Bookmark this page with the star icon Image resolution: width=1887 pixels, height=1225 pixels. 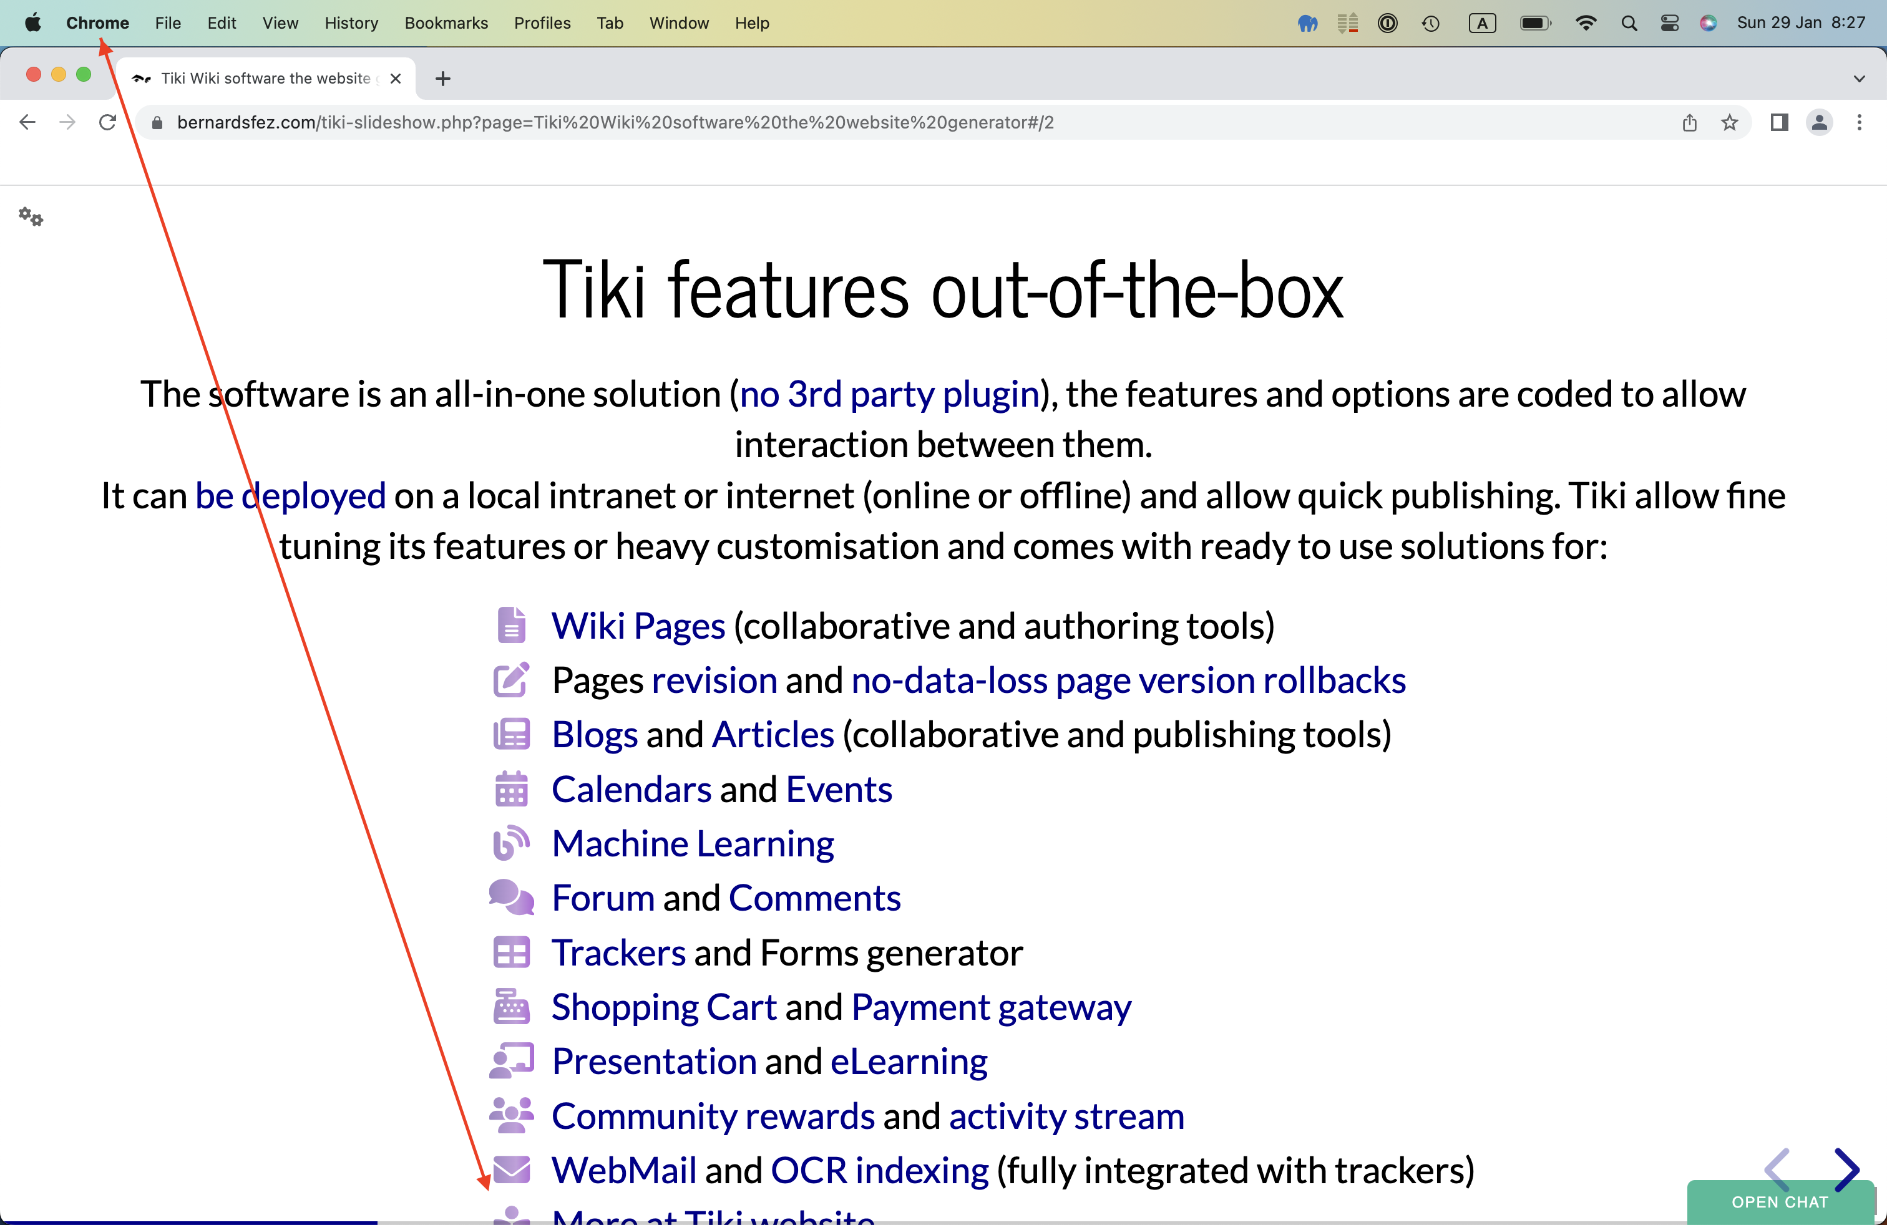click(x=1730, y=123)
